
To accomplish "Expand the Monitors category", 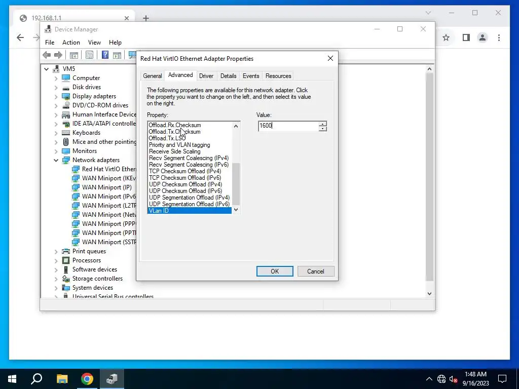I will (56, 151).
